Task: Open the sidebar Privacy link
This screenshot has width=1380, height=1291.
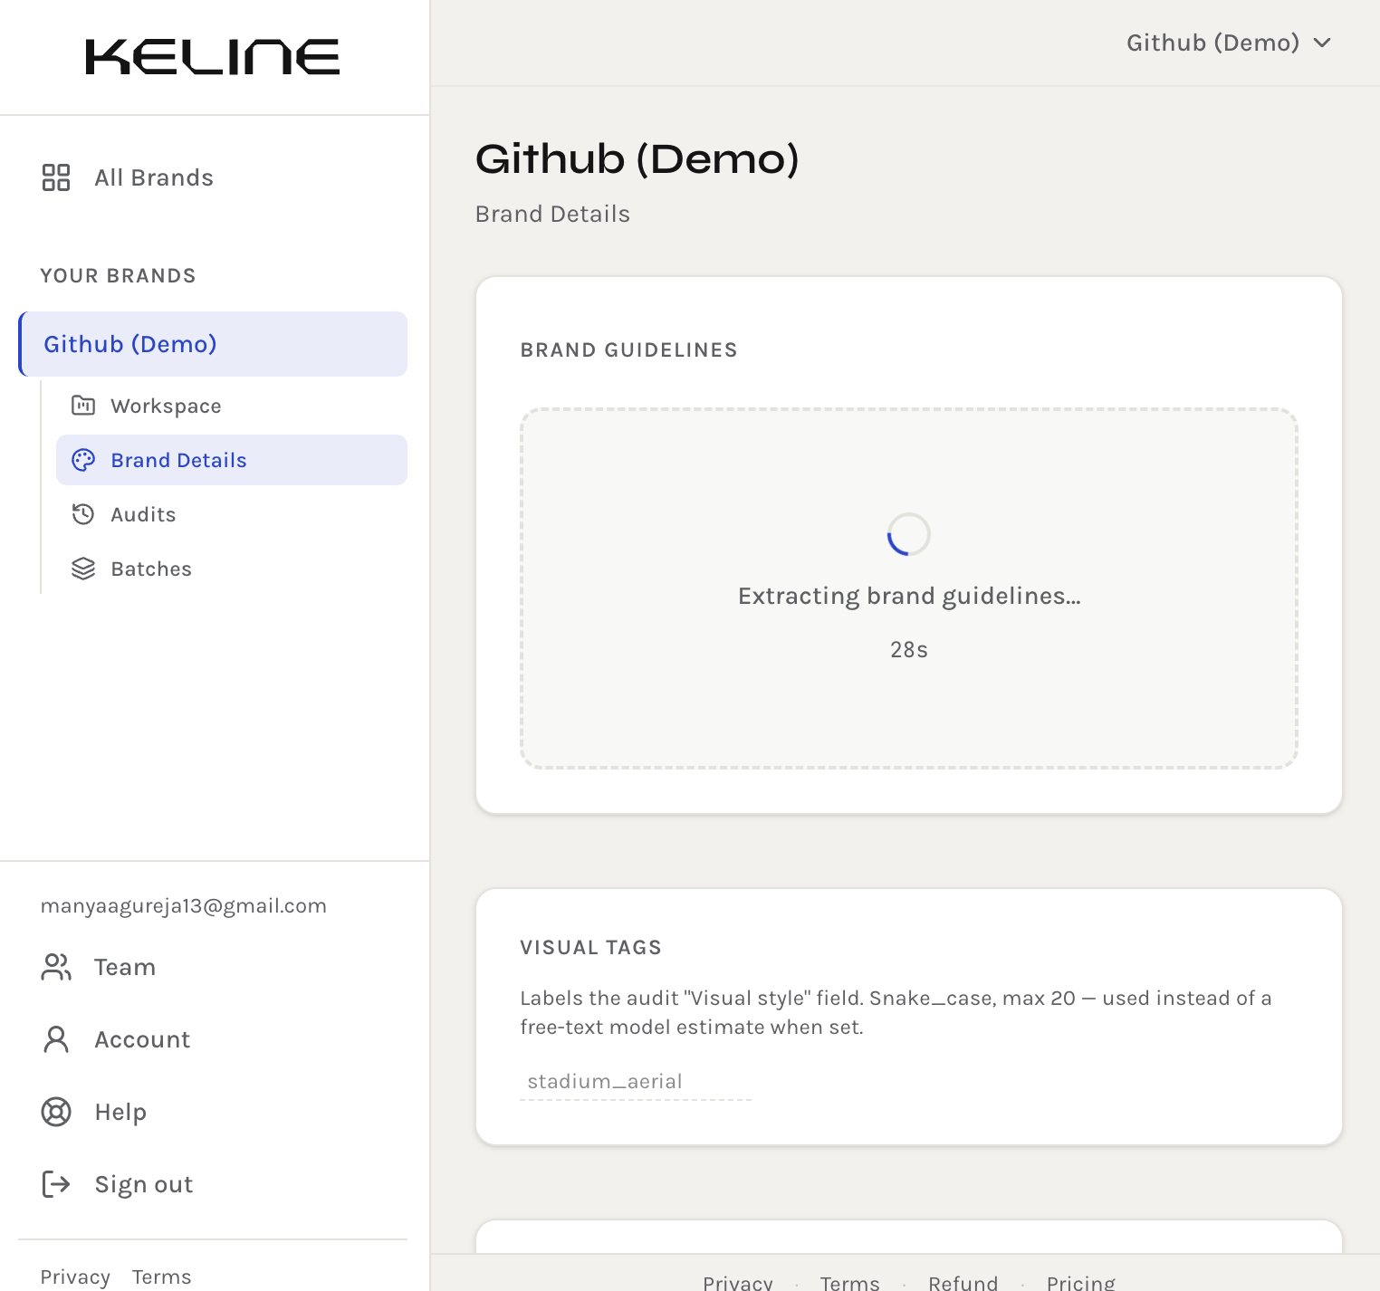Action: [75, 1277]
